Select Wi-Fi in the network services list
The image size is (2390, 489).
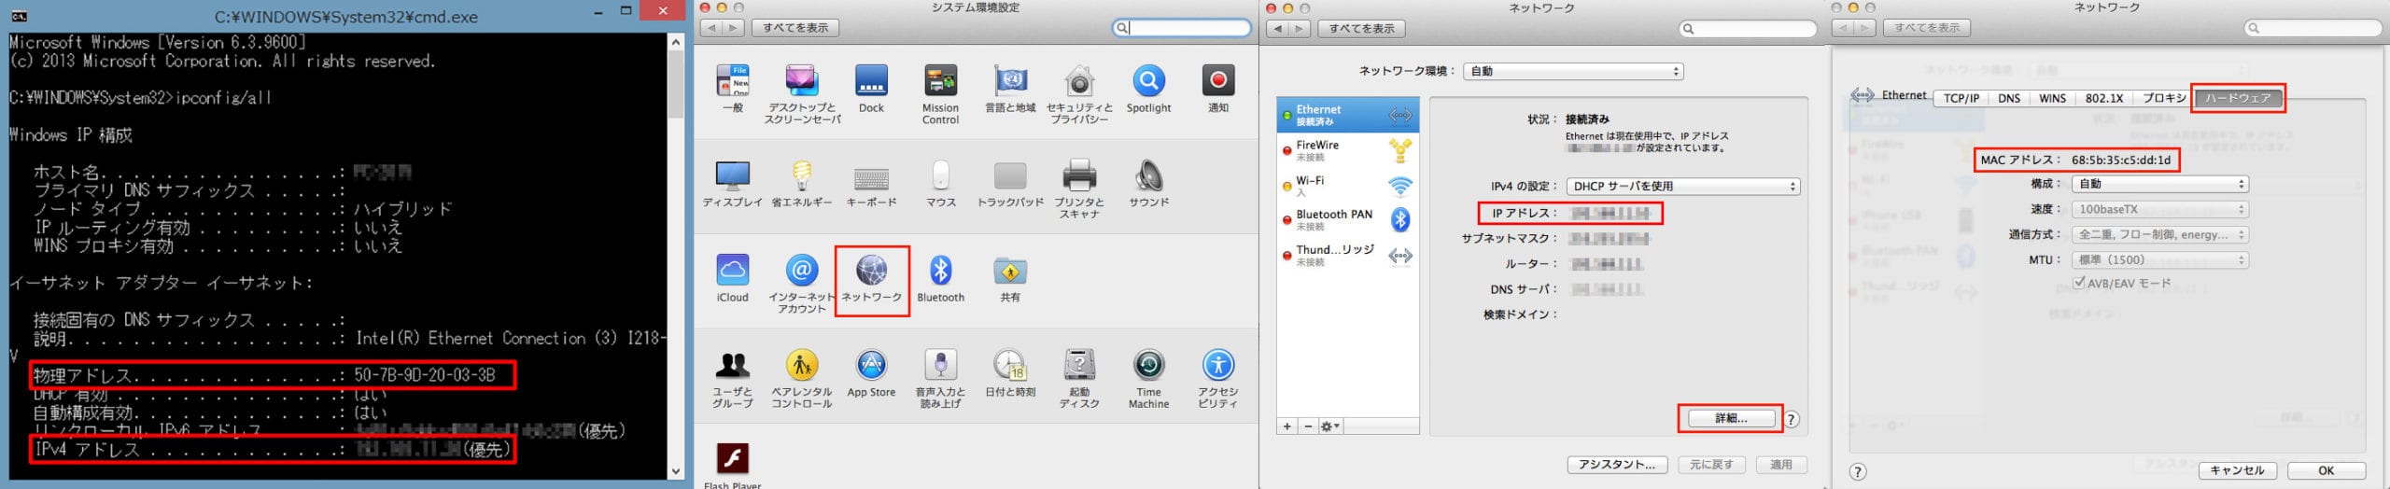click(x=1344, y=186)
